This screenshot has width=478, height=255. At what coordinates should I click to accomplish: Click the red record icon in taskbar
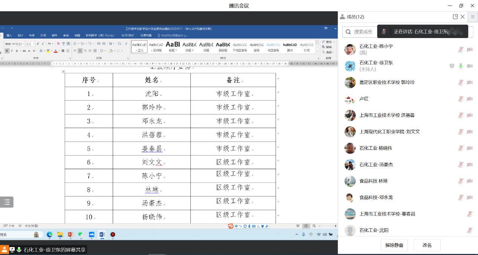point(112,235)
